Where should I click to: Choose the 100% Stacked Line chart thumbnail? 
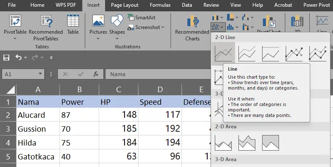tap(271, 54)
